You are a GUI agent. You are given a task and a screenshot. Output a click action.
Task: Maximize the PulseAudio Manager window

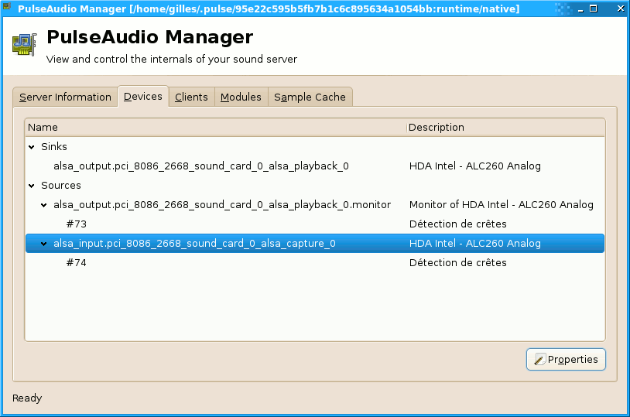(x=594, y=9)
